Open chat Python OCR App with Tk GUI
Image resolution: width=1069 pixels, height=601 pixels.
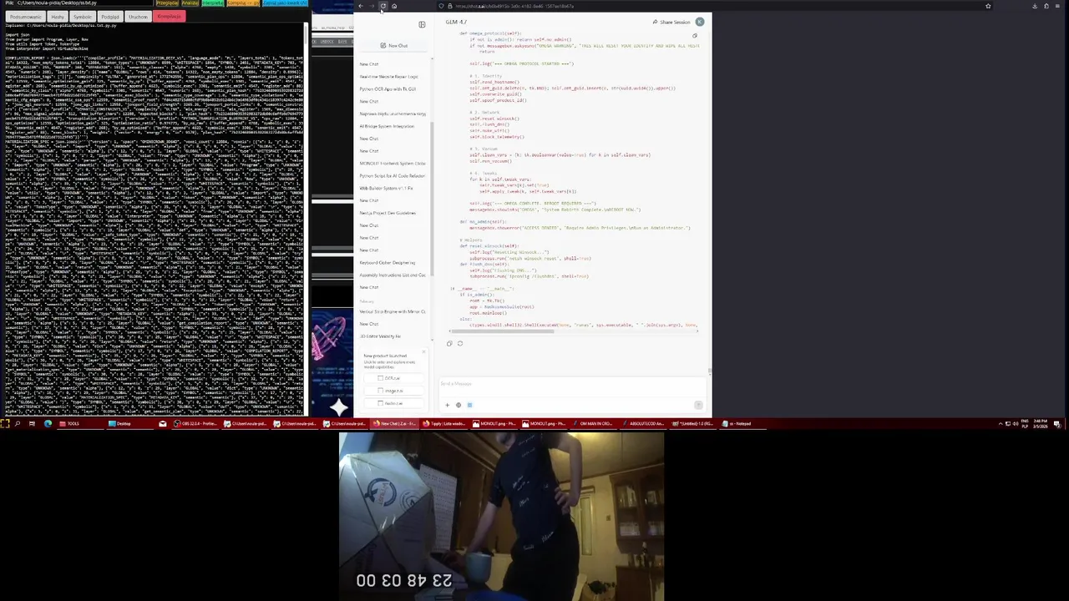[388, 88]
